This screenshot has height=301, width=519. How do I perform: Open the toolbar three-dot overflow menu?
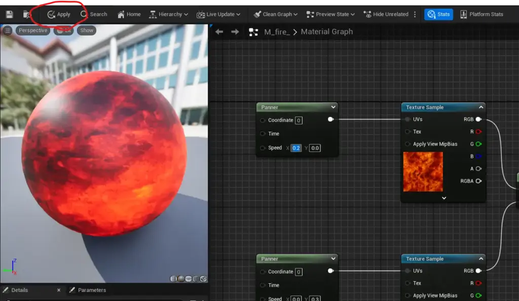click(x=415, y=14)
